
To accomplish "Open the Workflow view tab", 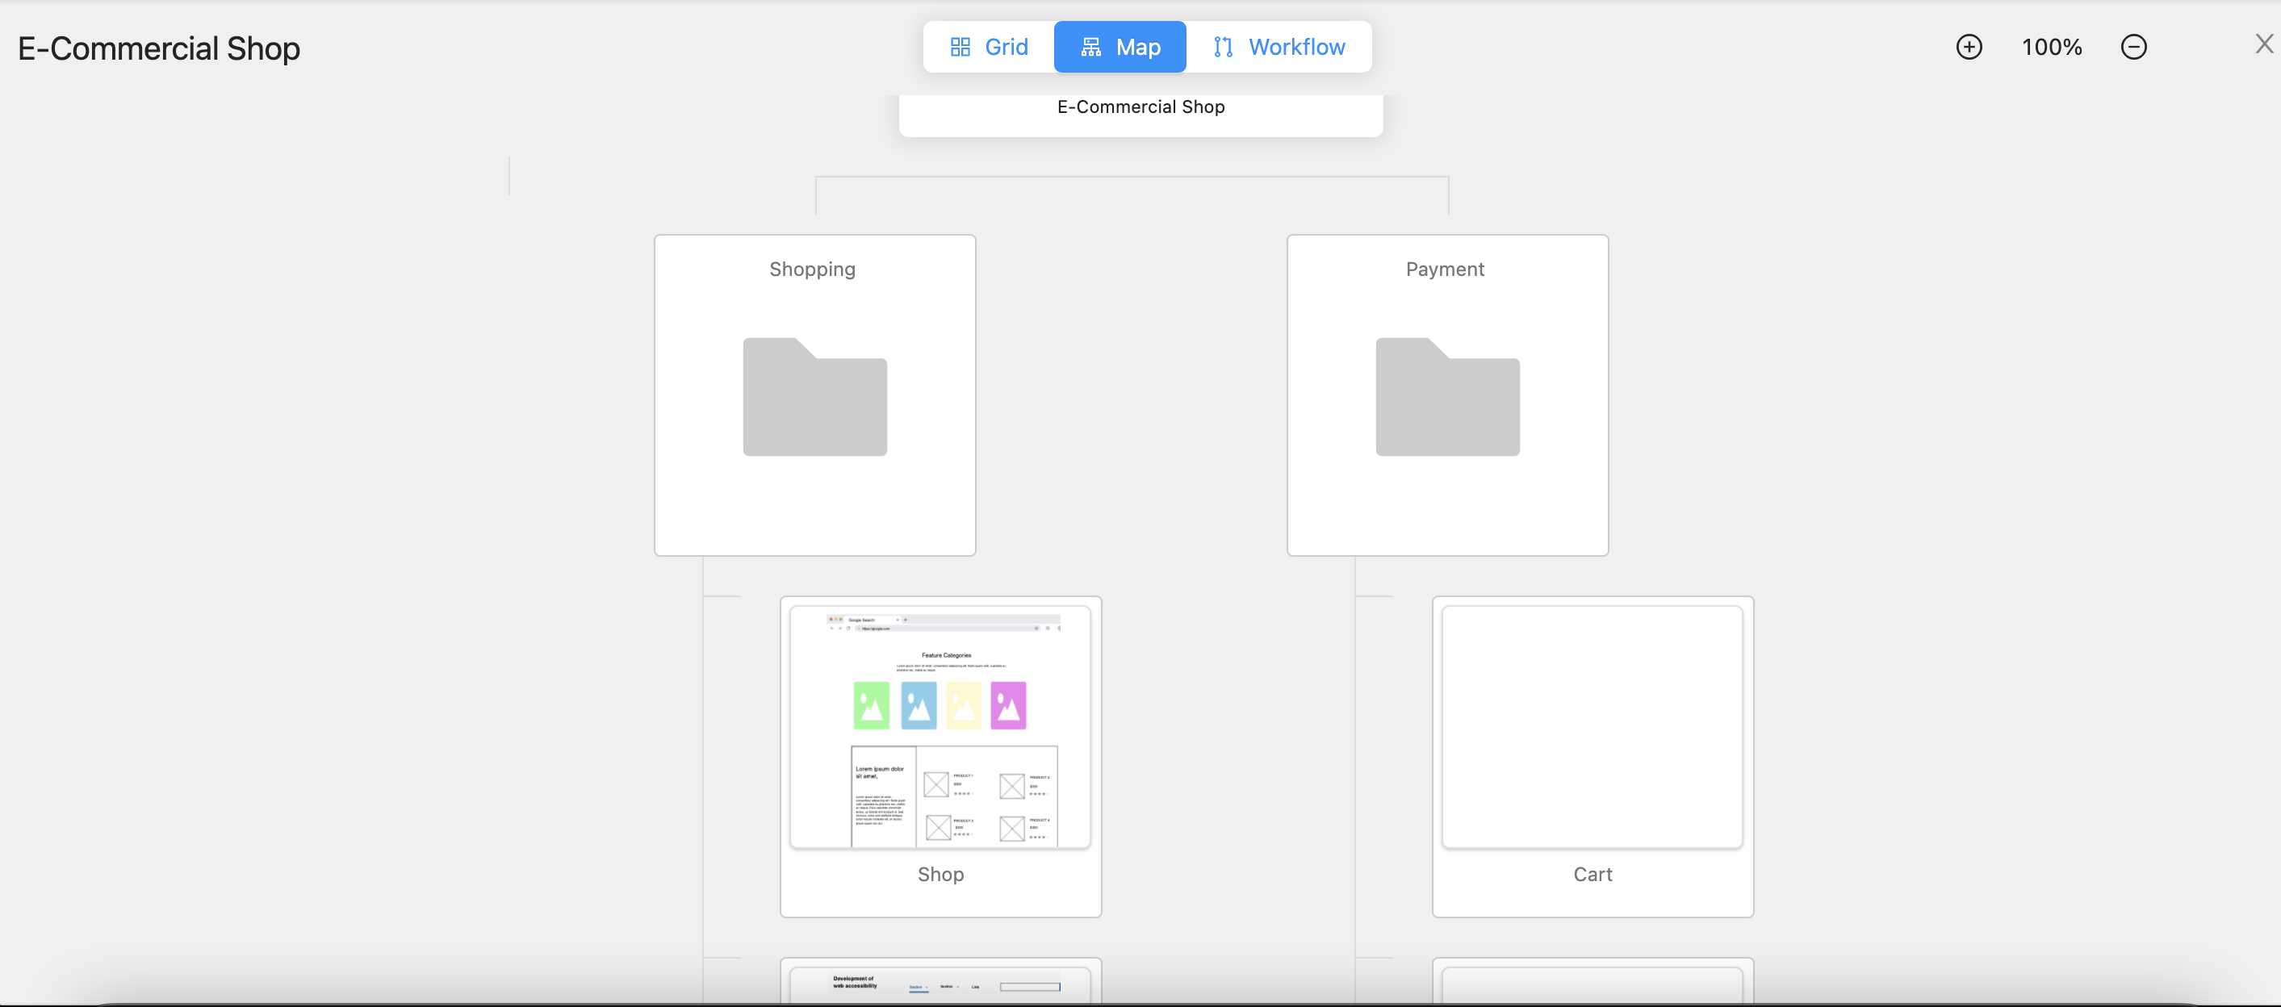I will coord(1279,47).
